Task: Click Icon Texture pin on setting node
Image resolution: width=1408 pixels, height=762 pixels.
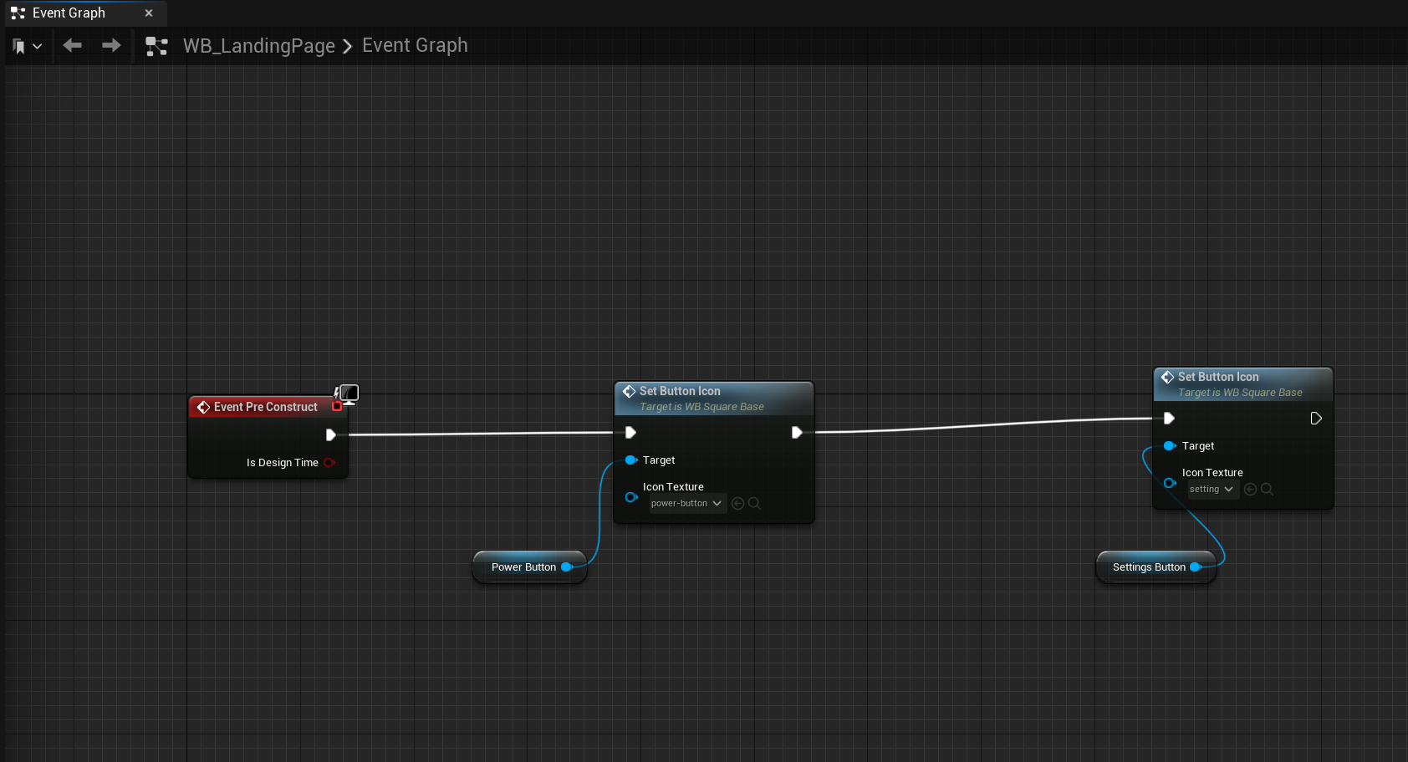Action: pyautogui.click(x=1170, y=483)
